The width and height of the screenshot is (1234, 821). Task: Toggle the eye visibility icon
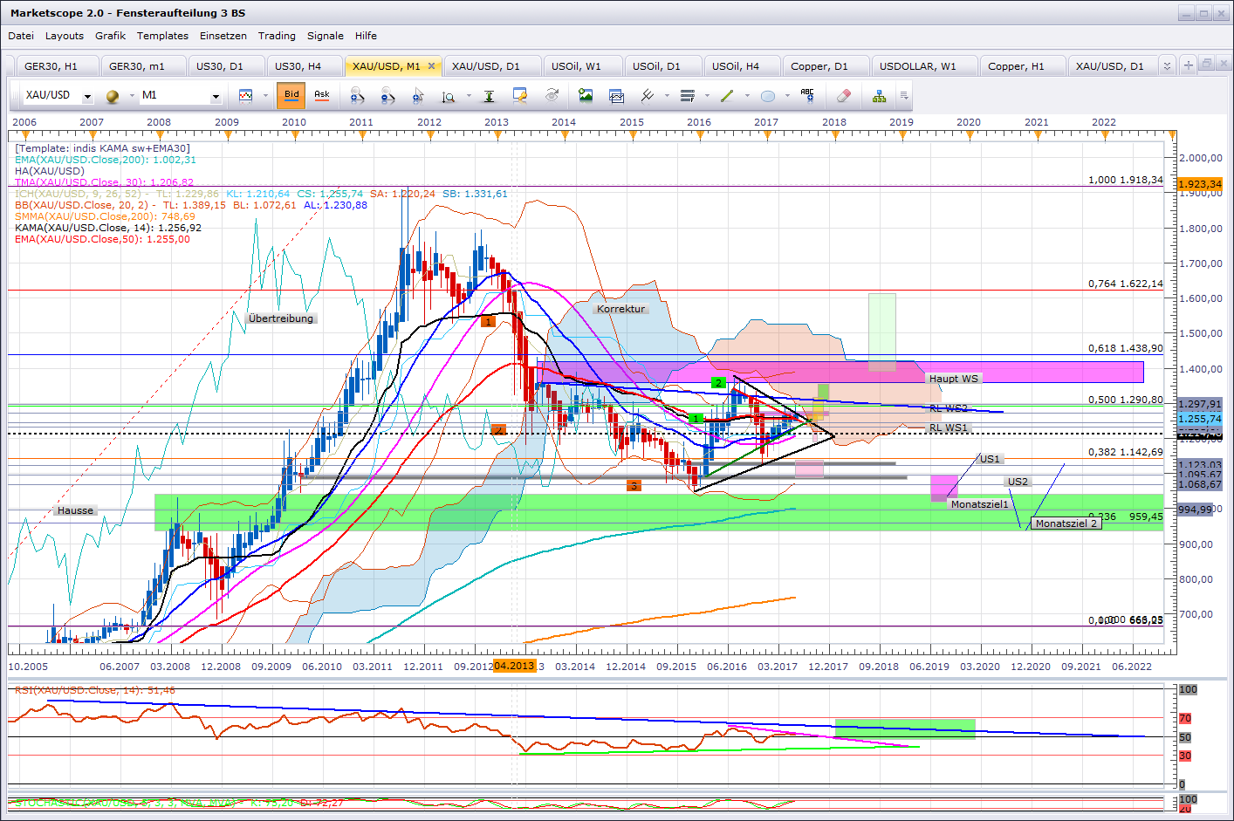click(x=552, y=96)
